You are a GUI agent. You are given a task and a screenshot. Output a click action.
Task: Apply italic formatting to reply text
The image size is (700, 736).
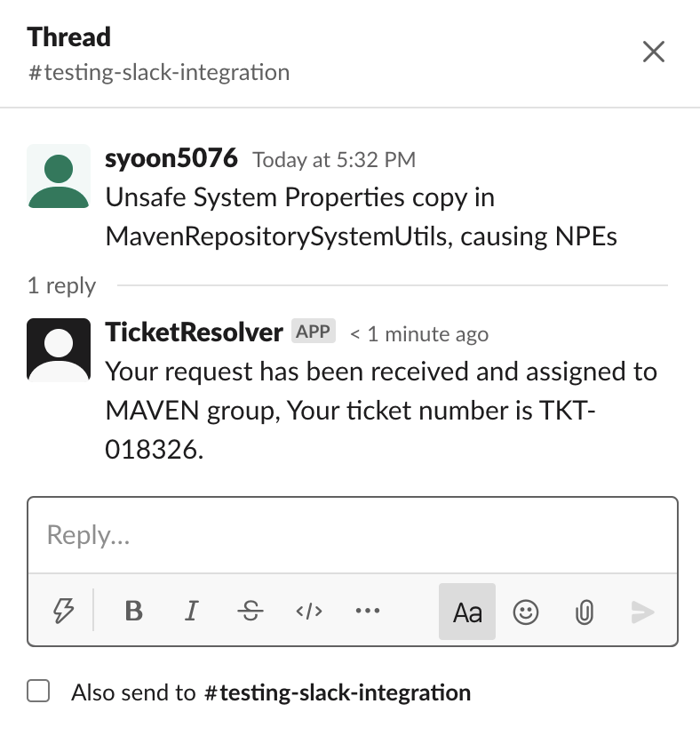pos(191,611)
